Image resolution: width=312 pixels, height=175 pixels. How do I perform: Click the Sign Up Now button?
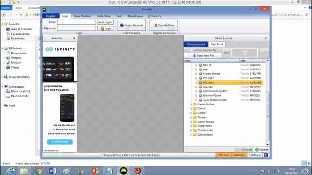[x=164, y=25]
